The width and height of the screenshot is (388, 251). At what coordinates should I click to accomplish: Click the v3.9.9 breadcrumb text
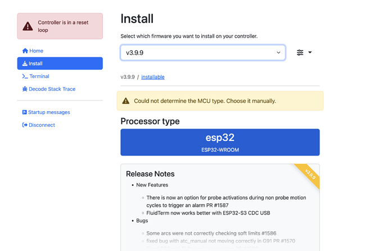click(127, 77)
